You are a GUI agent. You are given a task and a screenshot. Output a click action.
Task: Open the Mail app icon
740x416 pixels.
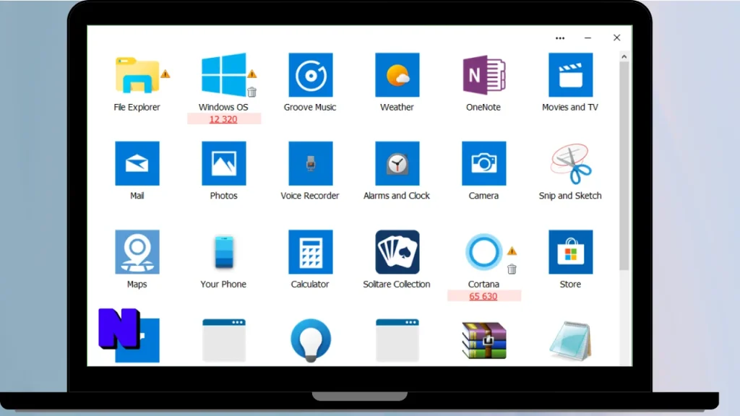(137, 163)
